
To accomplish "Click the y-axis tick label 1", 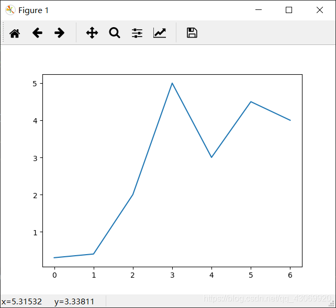I will (35, 232).
